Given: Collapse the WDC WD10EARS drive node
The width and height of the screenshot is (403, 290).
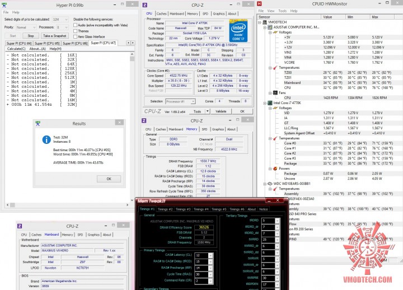Looking at the screenshot, I should coord(265,184).
